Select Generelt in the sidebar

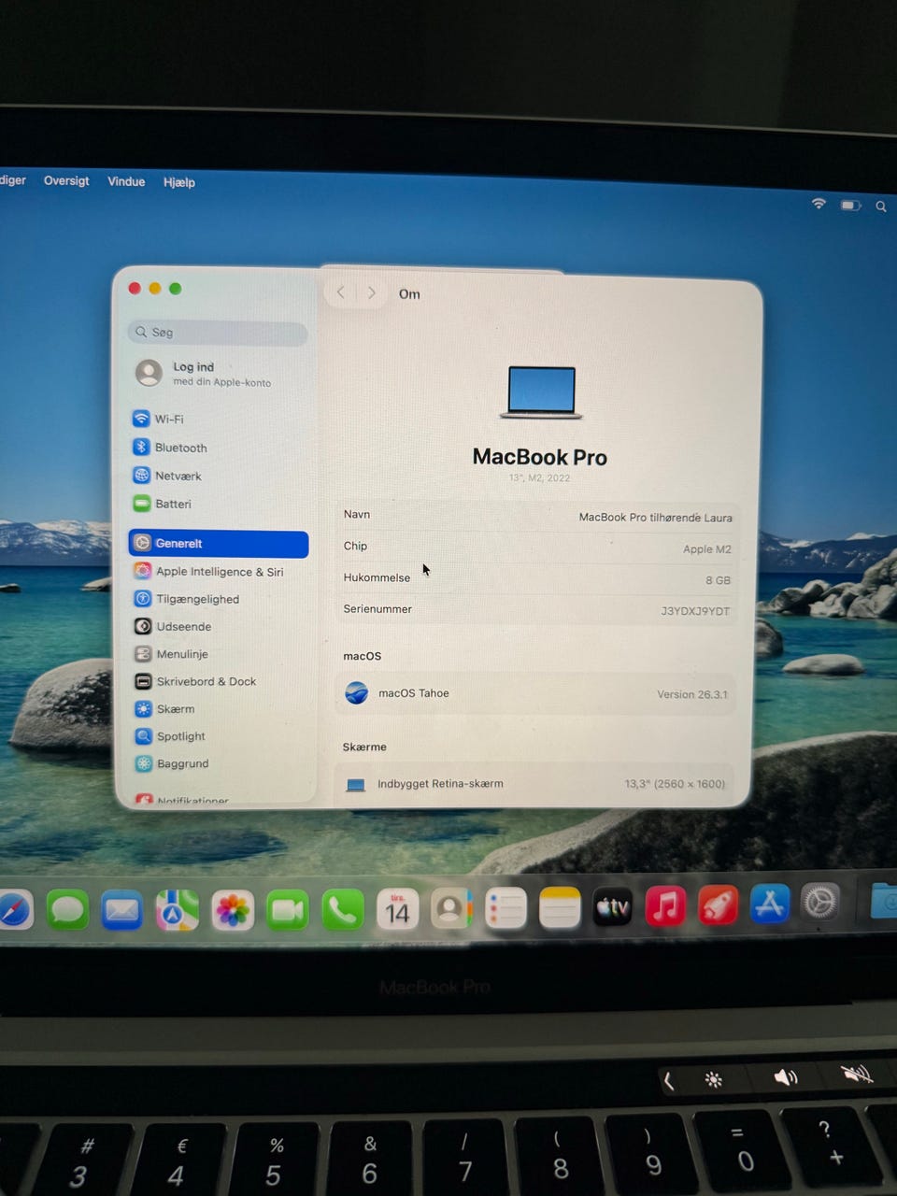[x=219, y=543]
